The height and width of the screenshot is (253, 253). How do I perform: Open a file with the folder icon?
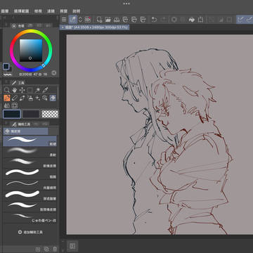[108, 20]
